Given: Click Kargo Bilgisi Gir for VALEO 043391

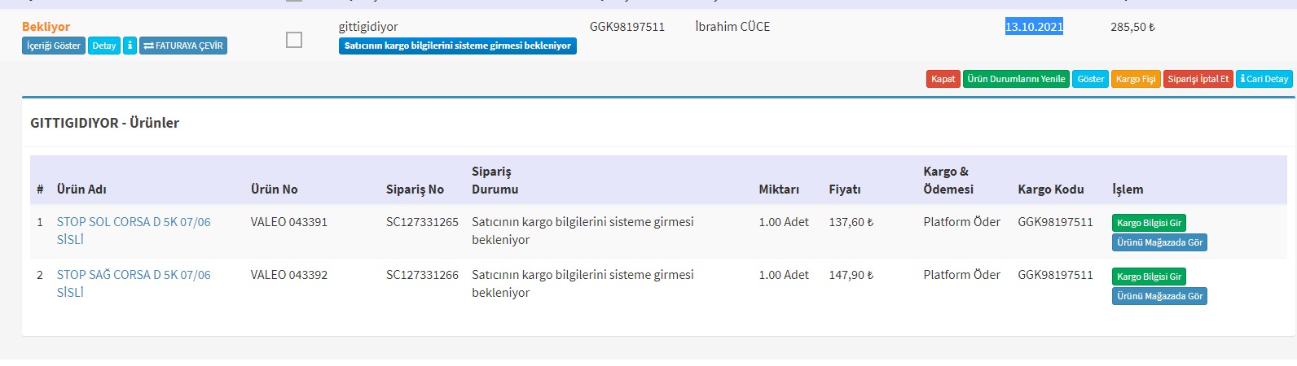Looking at the screenshot, I should [1149, 223].
